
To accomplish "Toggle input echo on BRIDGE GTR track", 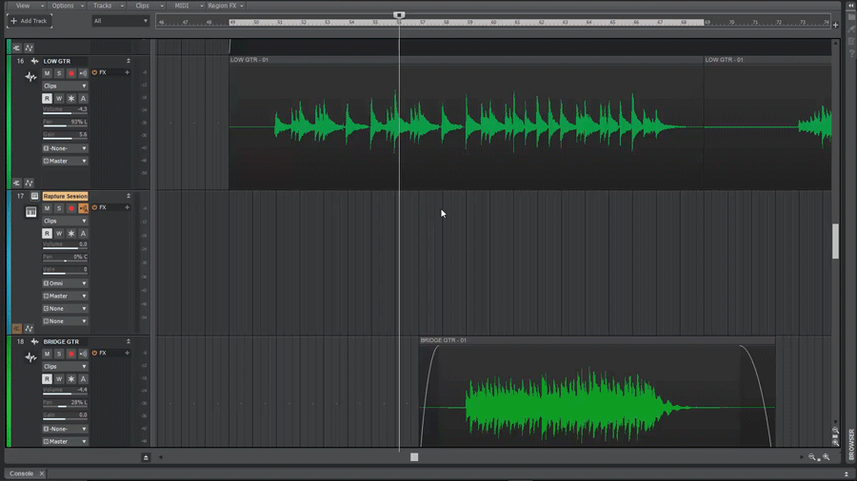I will click(x=83, y=354).
